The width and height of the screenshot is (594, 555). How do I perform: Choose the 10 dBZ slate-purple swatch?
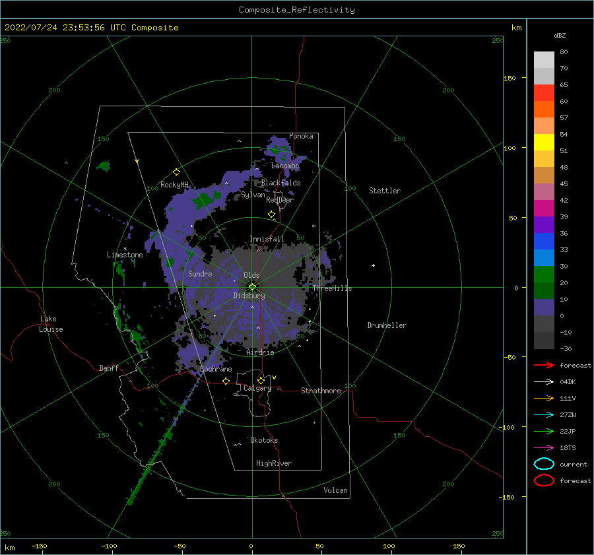tap(544, 307)
